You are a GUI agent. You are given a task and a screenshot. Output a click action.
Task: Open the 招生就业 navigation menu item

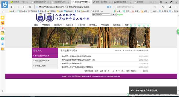(117, 25)
